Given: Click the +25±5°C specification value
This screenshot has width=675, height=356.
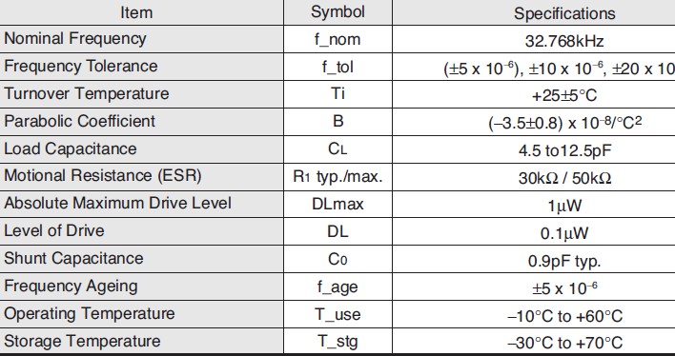Looking at the screenshot, I should tap(564, 95).
